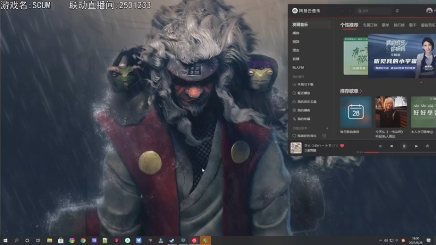Click NetEase Cloud Music taskbar icon

point(195,240)
